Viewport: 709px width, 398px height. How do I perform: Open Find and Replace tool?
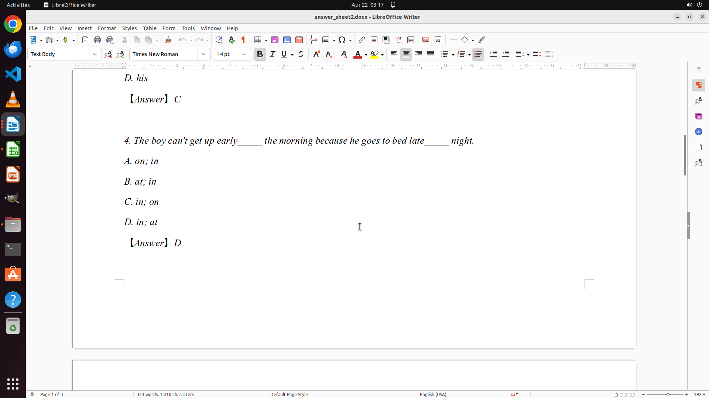219,40
